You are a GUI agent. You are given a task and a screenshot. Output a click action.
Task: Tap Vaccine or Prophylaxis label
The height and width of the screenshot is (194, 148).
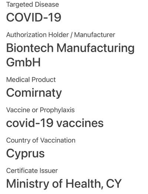point(40,110)
